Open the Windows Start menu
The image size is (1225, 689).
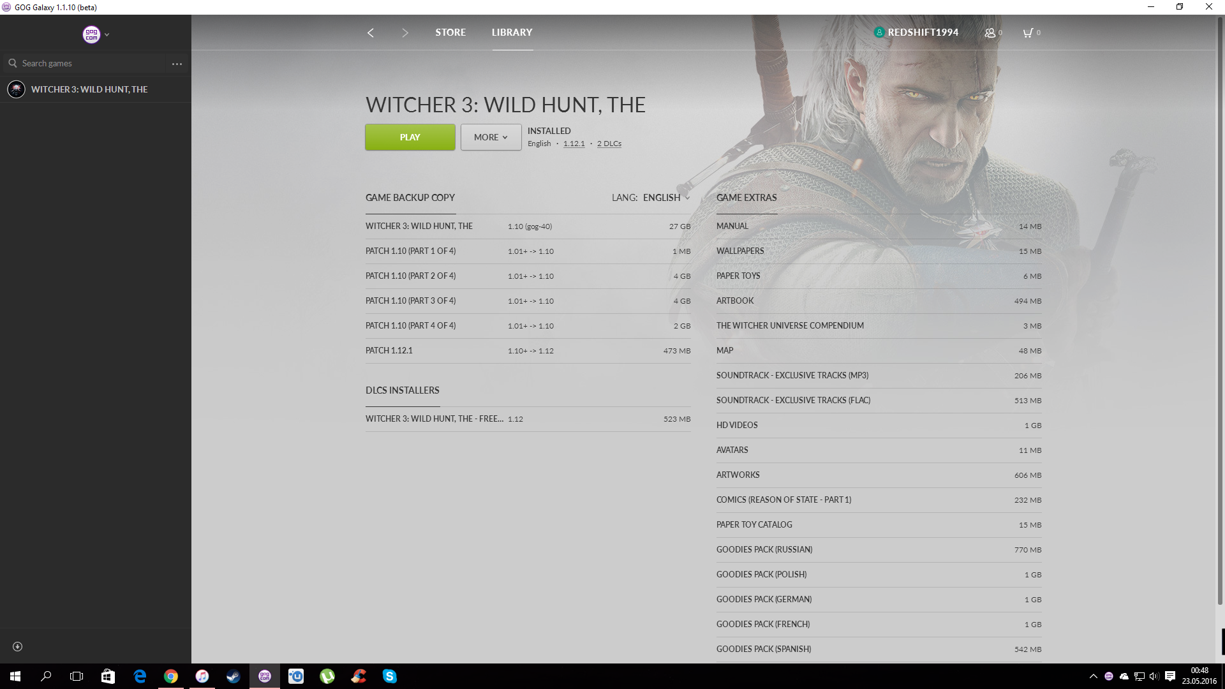pos(15,676)
